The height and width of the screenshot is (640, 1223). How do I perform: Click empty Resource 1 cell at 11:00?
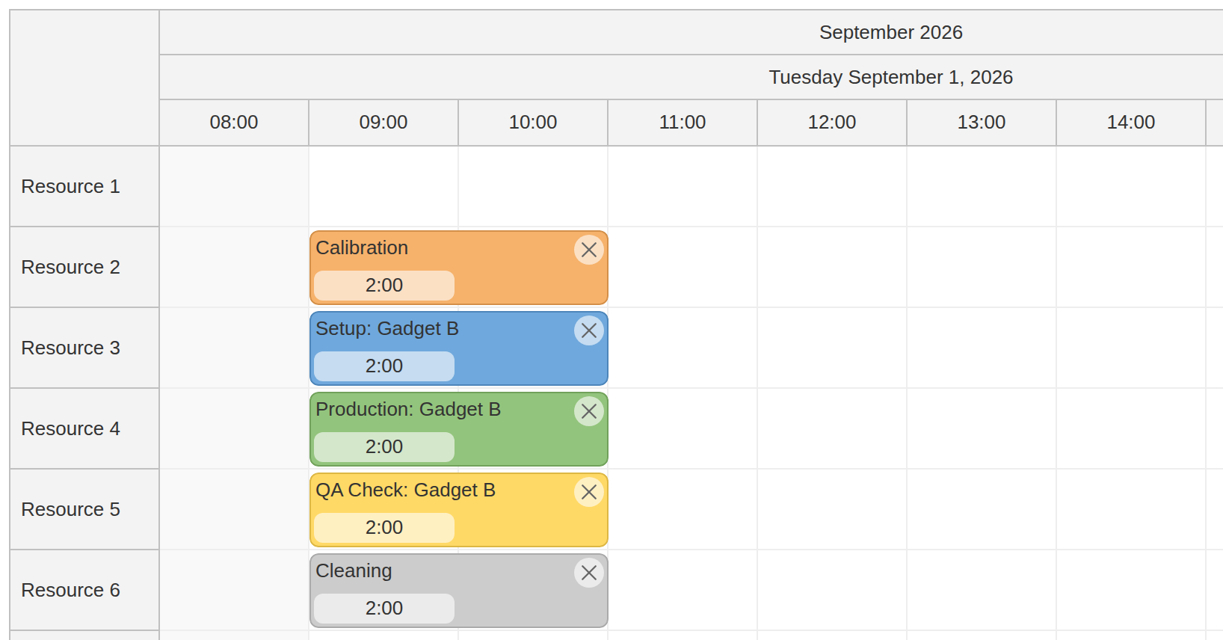click(683, 186)
